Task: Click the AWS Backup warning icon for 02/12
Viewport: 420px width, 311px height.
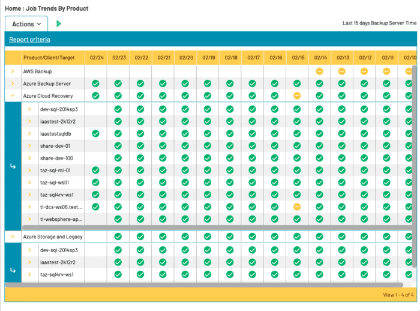Action: click(x=364, y=71)
